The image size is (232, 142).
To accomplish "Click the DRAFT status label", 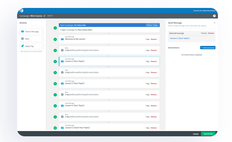I will pos(50,16).
